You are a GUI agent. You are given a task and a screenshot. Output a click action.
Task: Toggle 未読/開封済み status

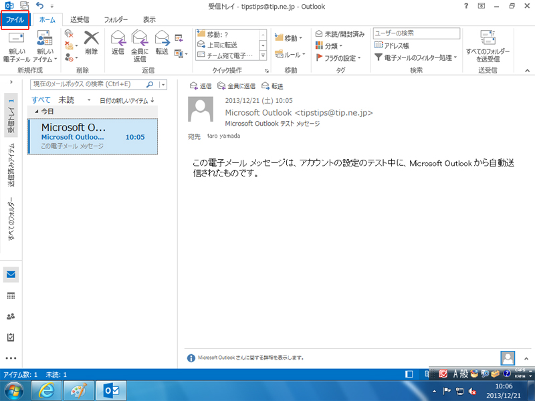(x=340, y=34)
